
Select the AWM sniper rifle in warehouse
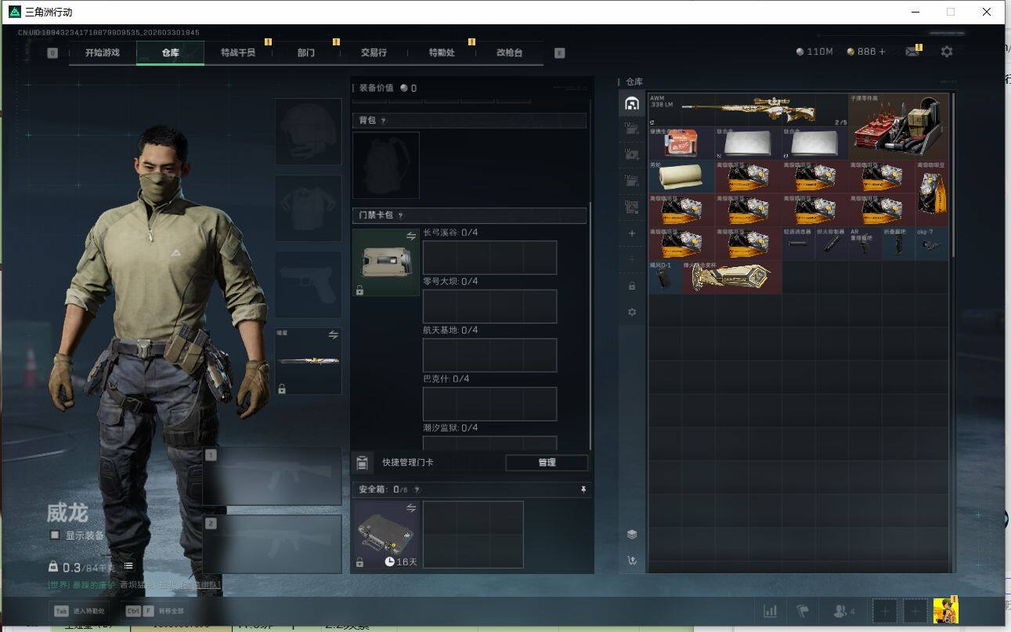748,110
